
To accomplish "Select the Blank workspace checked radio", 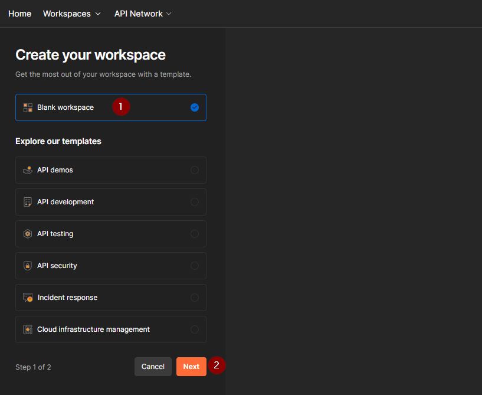I will (195, 107).
